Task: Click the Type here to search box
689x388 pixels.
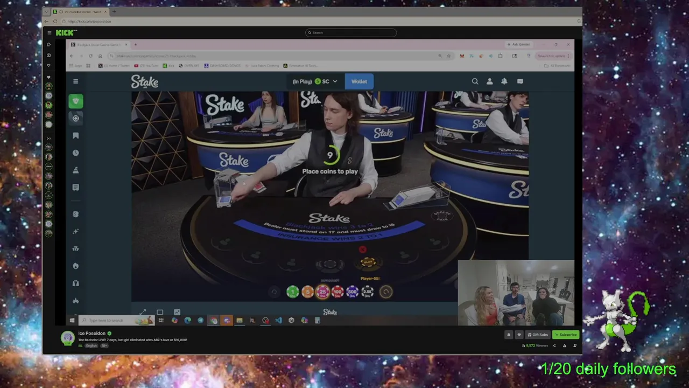Action: pyautogui.click(x=116, y=321)
